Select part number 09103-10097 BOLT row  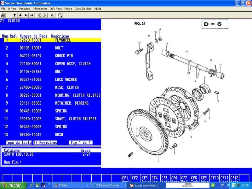[x=52, y=48]
